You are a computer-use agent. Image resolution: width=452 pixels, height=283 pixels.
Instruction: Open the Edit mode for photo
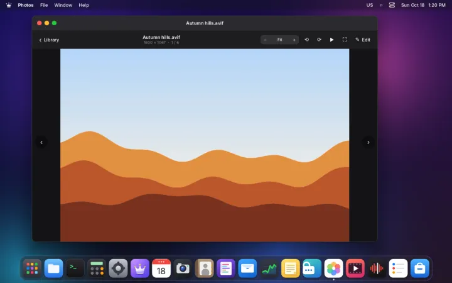coord(363,40)
